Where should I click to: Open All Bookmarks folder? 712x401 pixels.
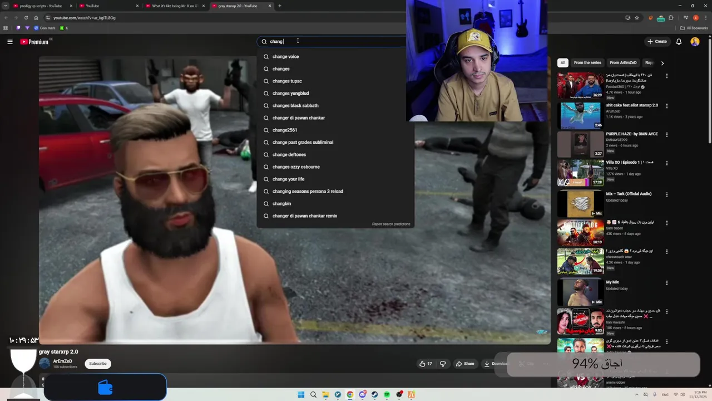point(694,28)
